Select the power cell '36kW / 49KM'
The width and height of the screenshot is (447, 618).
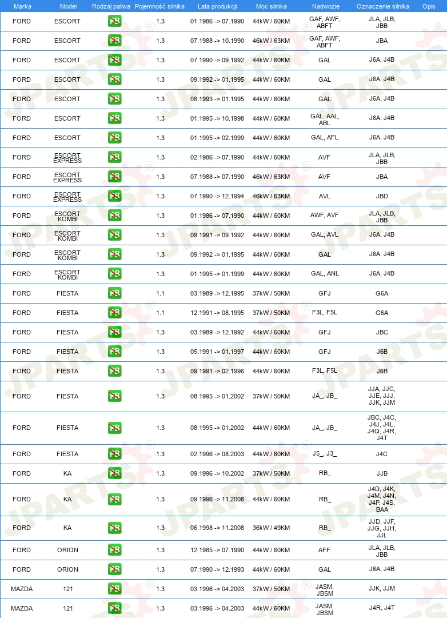tap(271, 528)
